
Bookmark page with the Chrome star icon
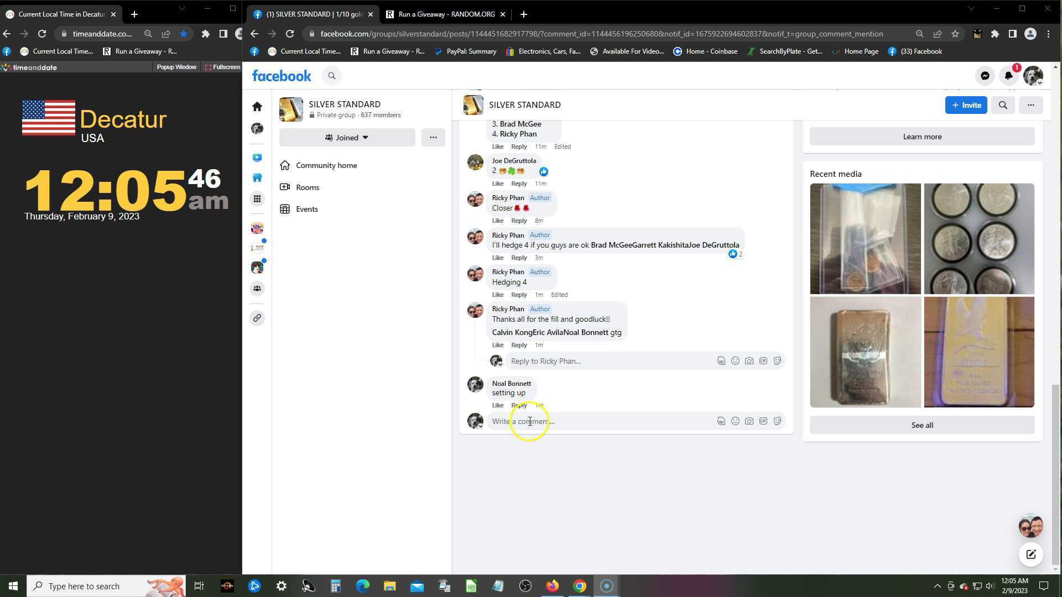[955, 34]
